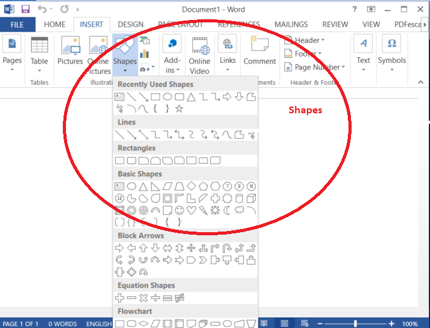
Task: Open the FILE tab
Action: tap(17, 25)
